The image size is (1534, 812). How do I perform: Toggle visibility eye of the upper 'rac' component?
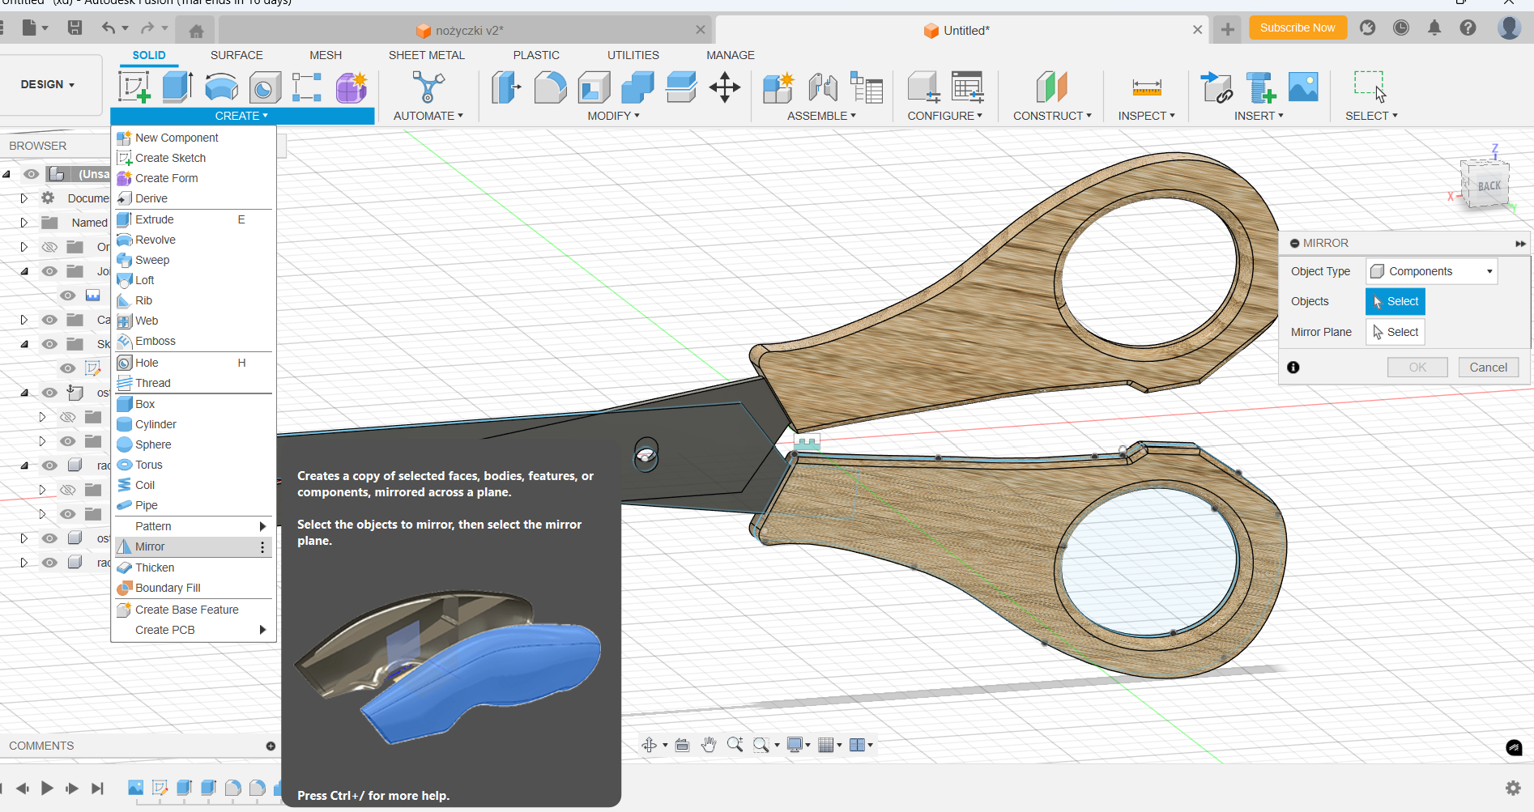tap(49, 466)
